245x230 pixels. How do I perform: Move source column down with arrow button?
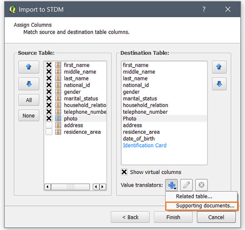click(x=29, y=84)
